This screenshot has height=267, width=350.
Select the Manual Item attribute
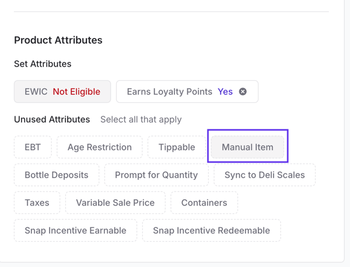point(247,147)
